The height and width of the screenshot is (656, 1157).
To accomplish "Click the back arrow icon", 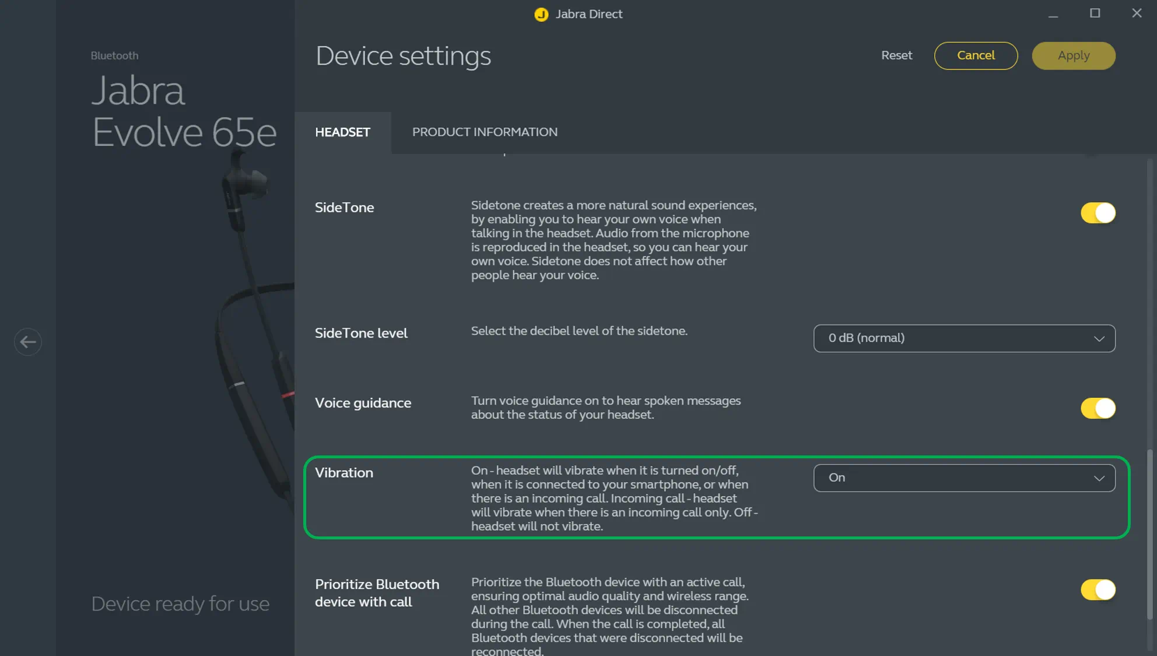I will (x=27, y=342).
